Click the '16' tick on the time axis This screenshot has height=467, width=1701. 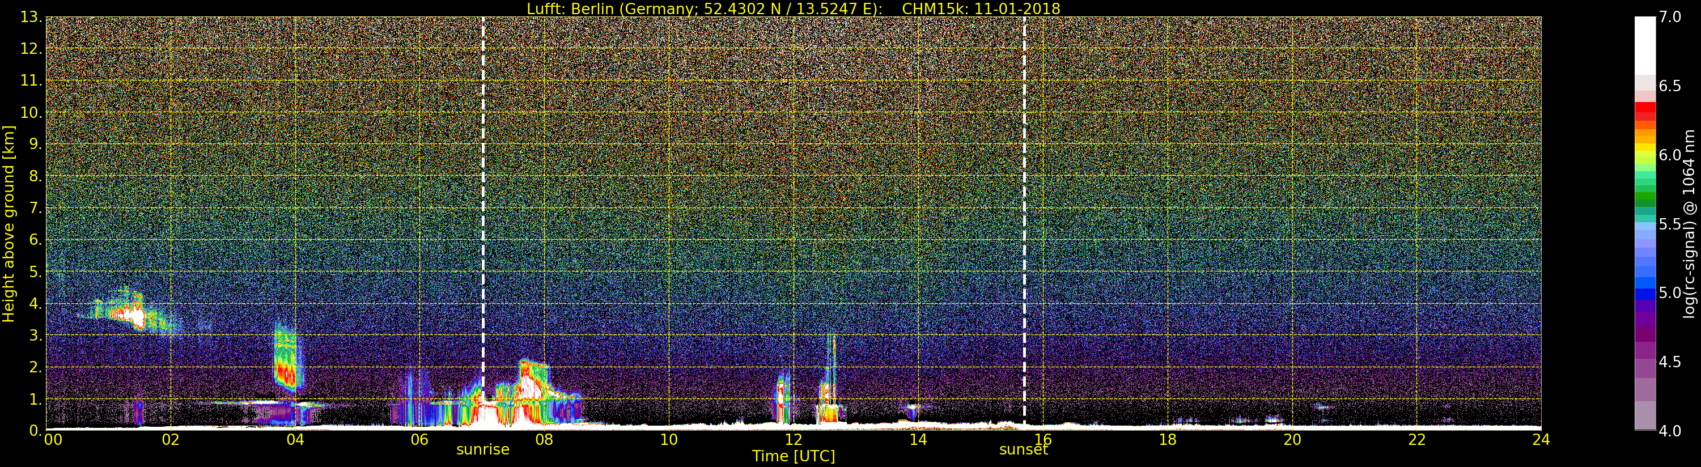click(x=1043, y=440)
